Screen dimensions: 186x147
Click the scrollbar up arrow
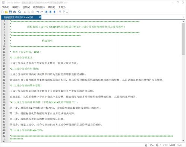tap(183, 22)
